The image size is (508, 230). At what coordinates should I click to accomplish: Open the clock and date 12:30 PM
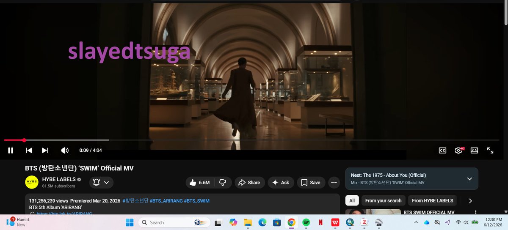coord(493,222)
